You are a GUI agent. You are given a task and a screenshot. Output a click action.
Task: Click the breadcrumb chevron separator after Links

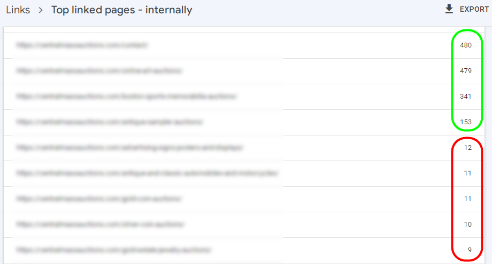point(41,10)
